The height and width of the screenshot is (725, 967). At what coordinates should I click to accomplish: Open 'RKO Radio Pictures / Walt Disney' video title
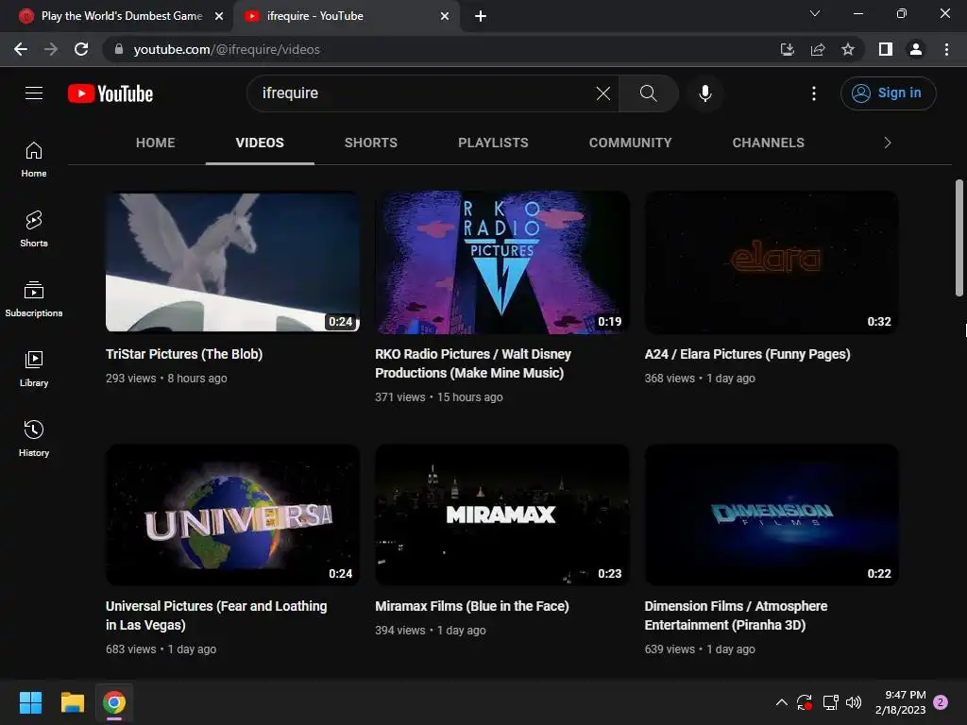[473, 363]
